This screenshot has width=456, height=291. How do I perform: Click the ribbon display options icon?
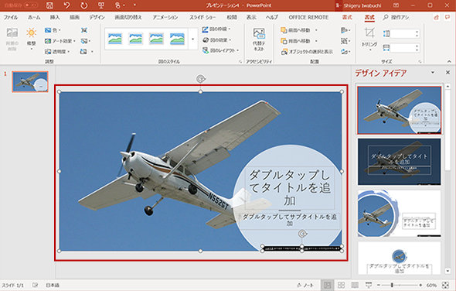point(396,5)
